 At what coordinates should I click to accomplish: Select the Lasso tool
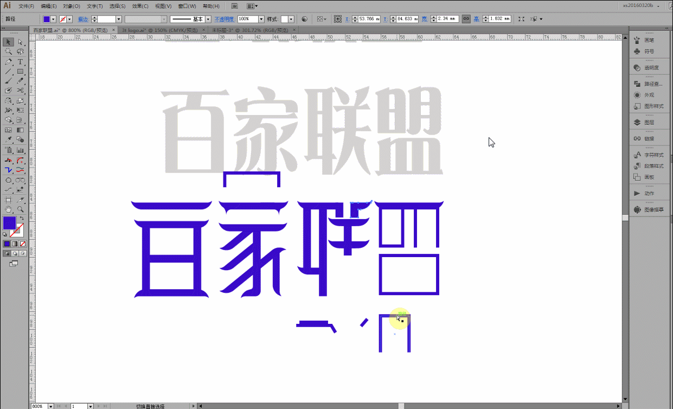click(21, 52)
